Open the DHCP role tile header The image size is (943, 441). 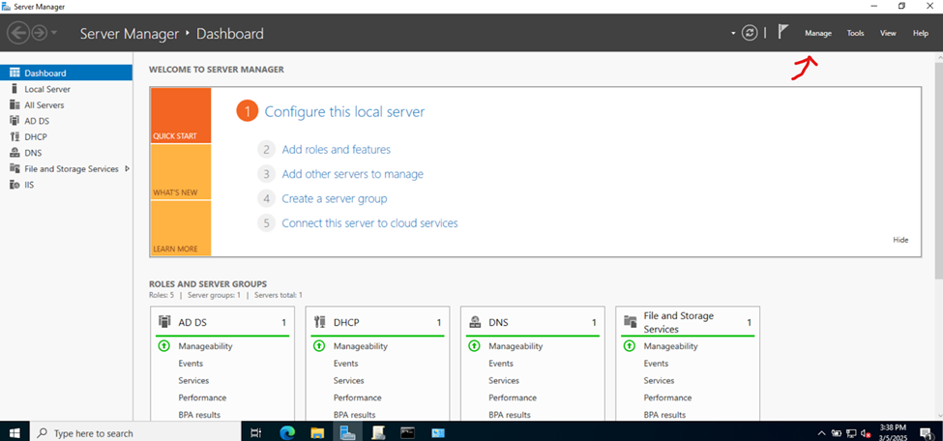pos(377,322)
